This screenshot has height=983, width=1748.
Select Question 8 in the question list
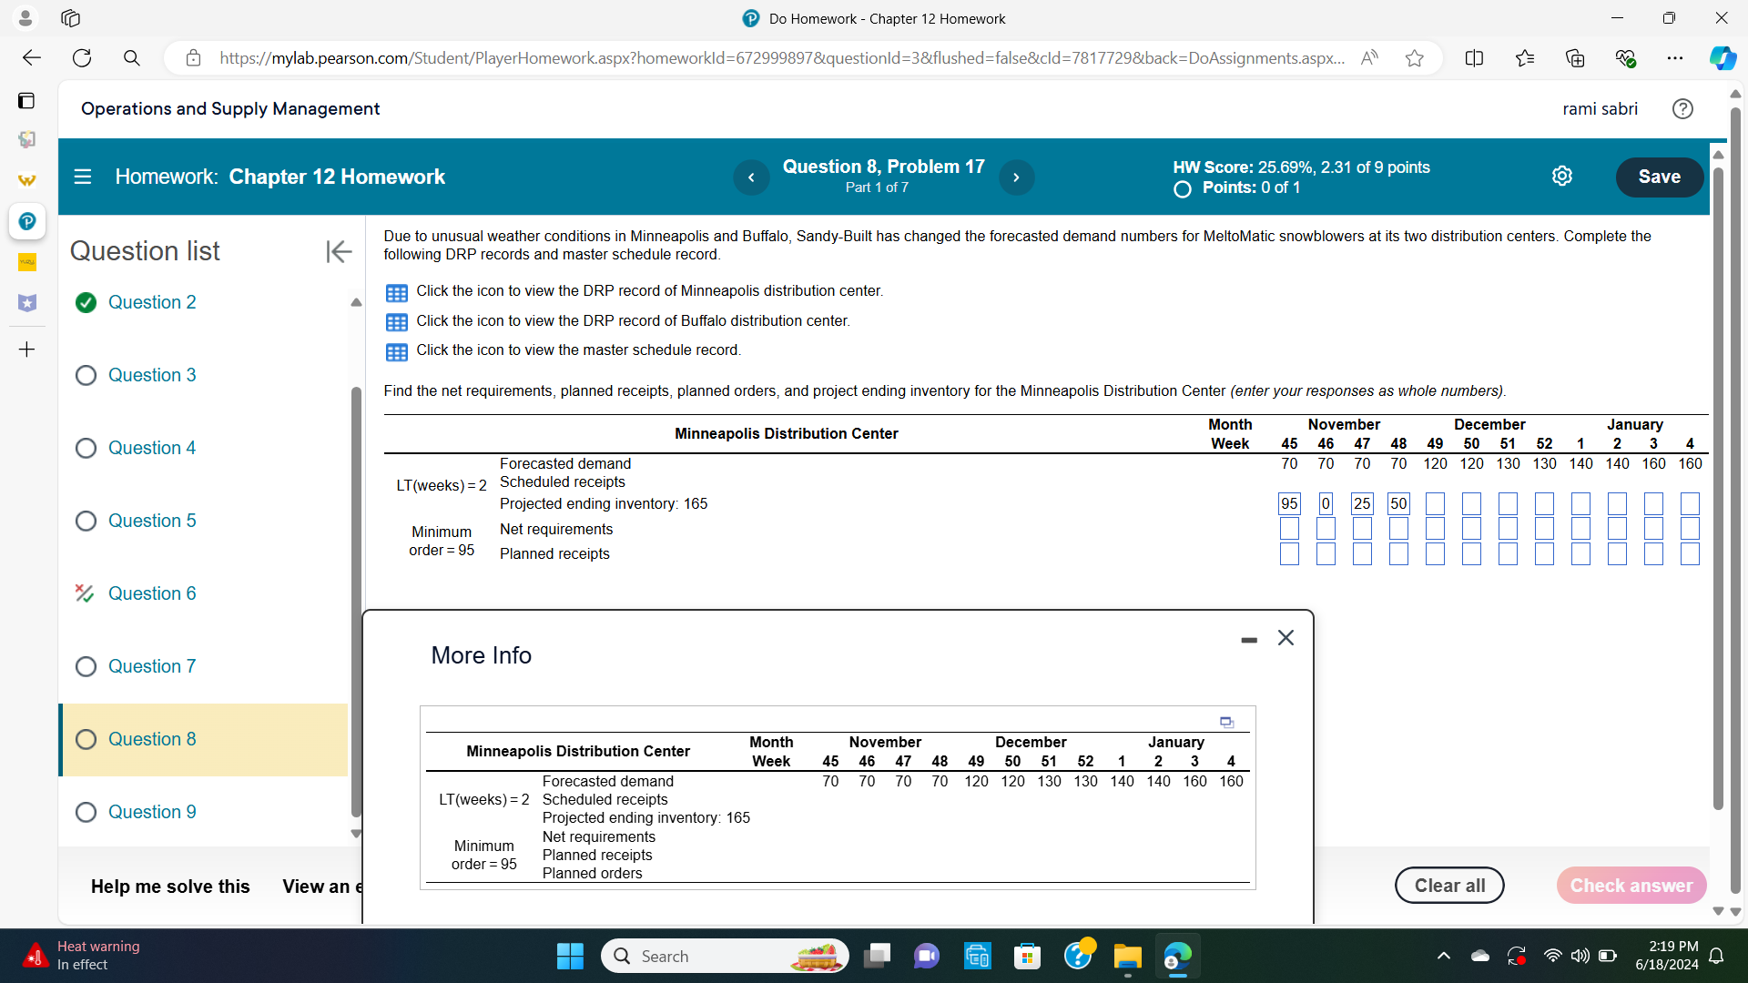tap(152, 739)
